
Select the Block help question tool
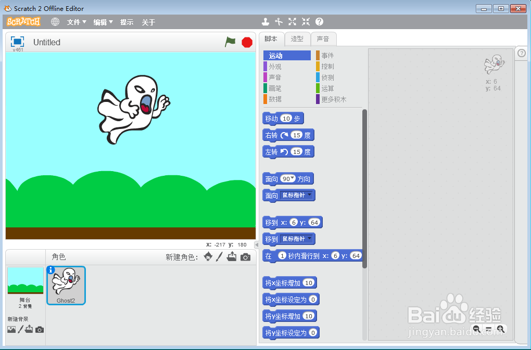(319, 22)
